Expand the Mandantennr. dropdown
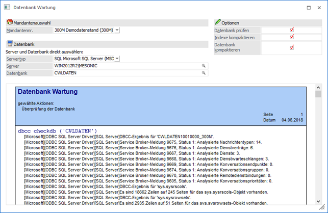The image size is (328, 213). (117, 30)
